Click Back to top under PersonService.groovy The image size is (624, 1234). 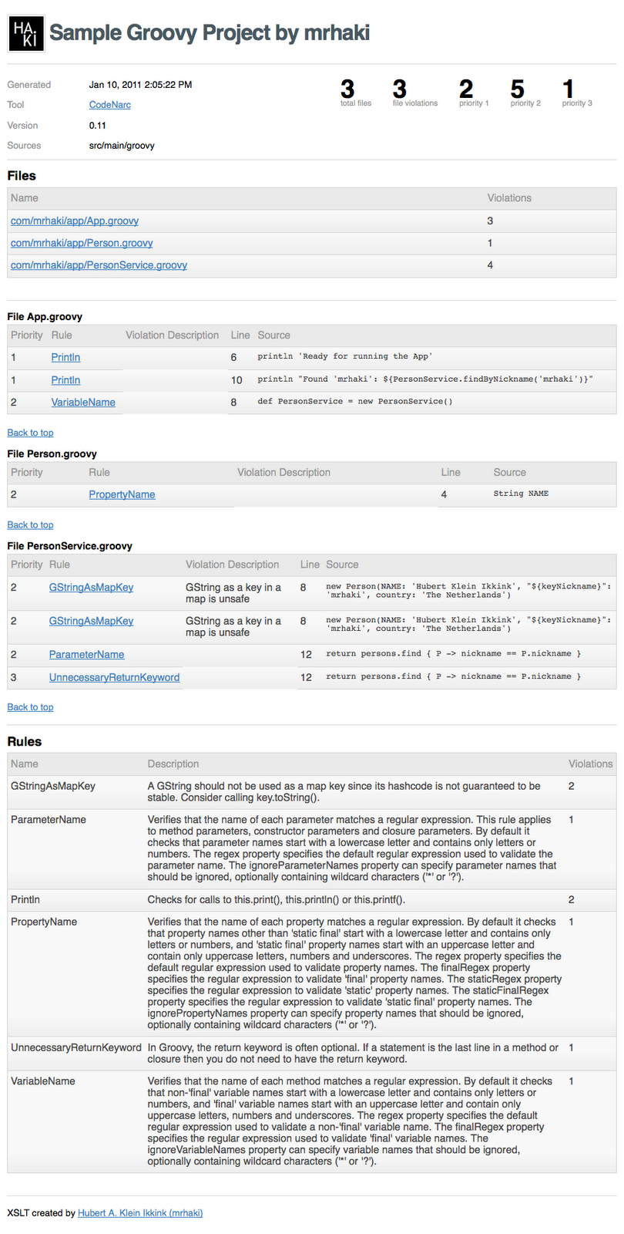[30, 707]
